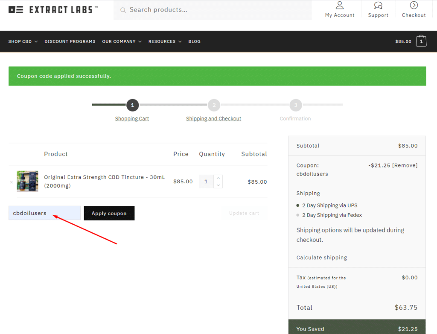
Task: Click the coupon code input field
Action: [44, 213]
